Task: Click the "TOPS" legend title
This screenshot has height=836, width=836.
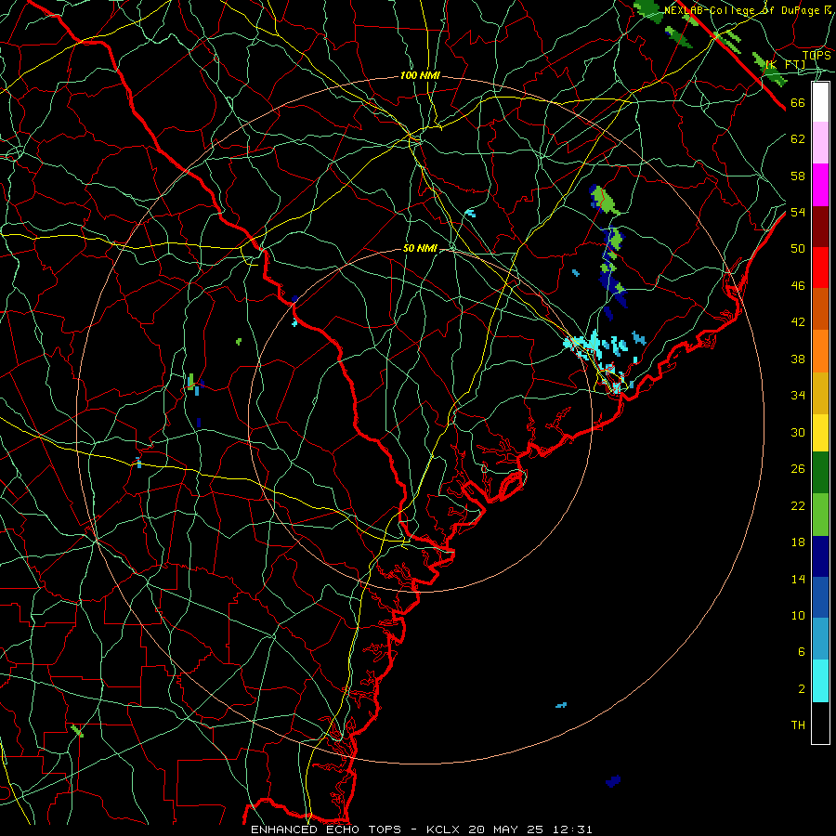Action: (x=816, y=56)
